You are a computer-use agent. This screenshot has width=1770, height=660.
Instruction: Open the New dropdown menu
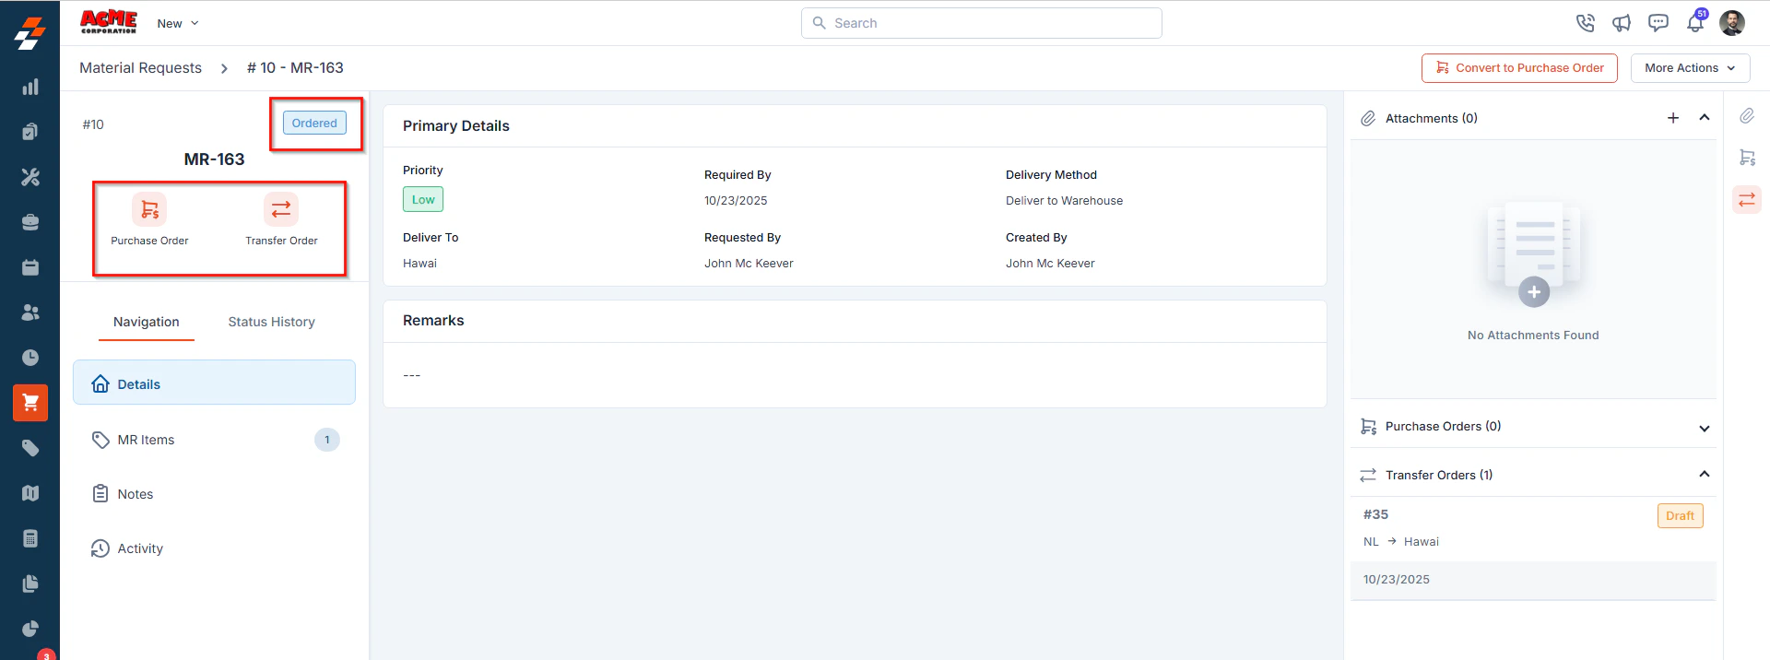pyautogui.click(x=178, y=23)
